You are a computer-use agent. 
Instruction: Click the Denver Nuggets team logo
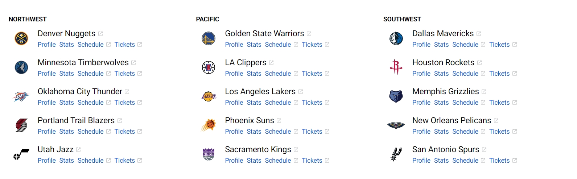[x=21, y=38]
